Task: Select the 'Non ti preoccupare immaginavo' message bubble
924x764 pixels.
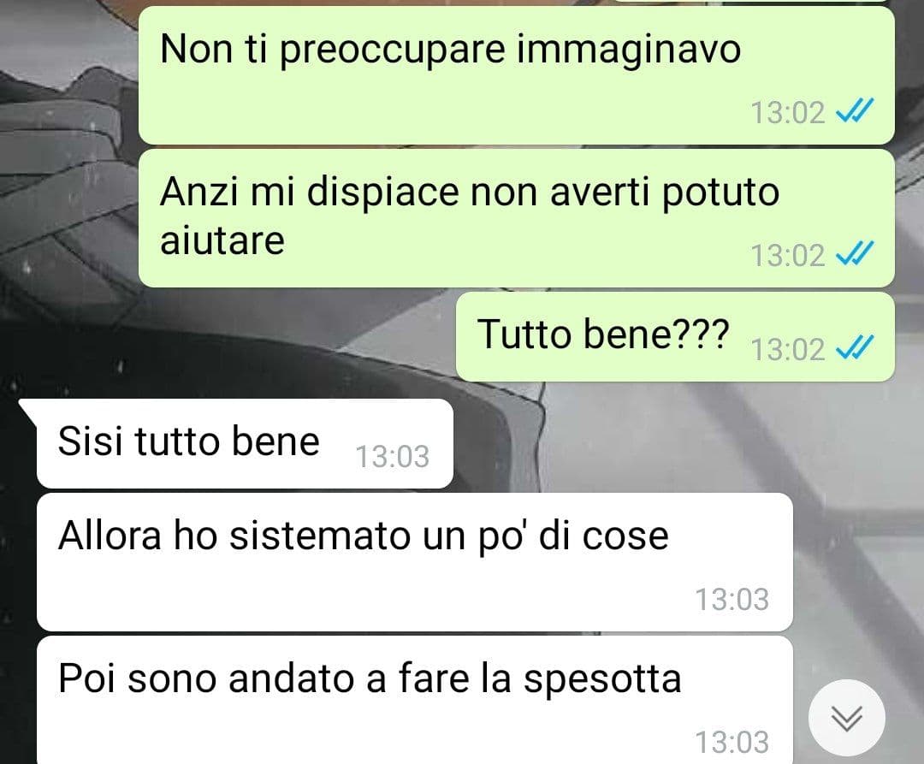Action: (x=516, y=75)
